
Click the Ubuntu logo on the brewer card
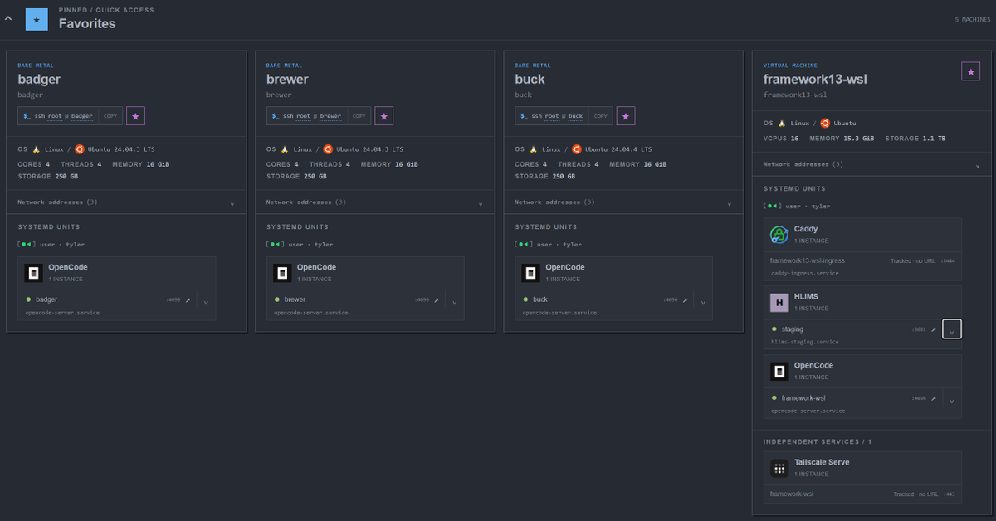[329, 149]
